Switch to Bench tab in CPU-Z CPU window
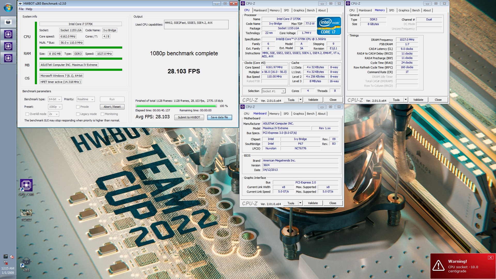This screenshot has height=279, width=496. click(x=311, y=10)
